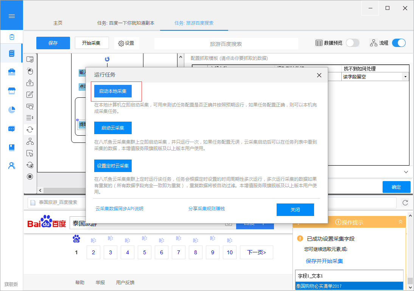Click the 保存并开始采集 link in the tips panel

point(324,261)
